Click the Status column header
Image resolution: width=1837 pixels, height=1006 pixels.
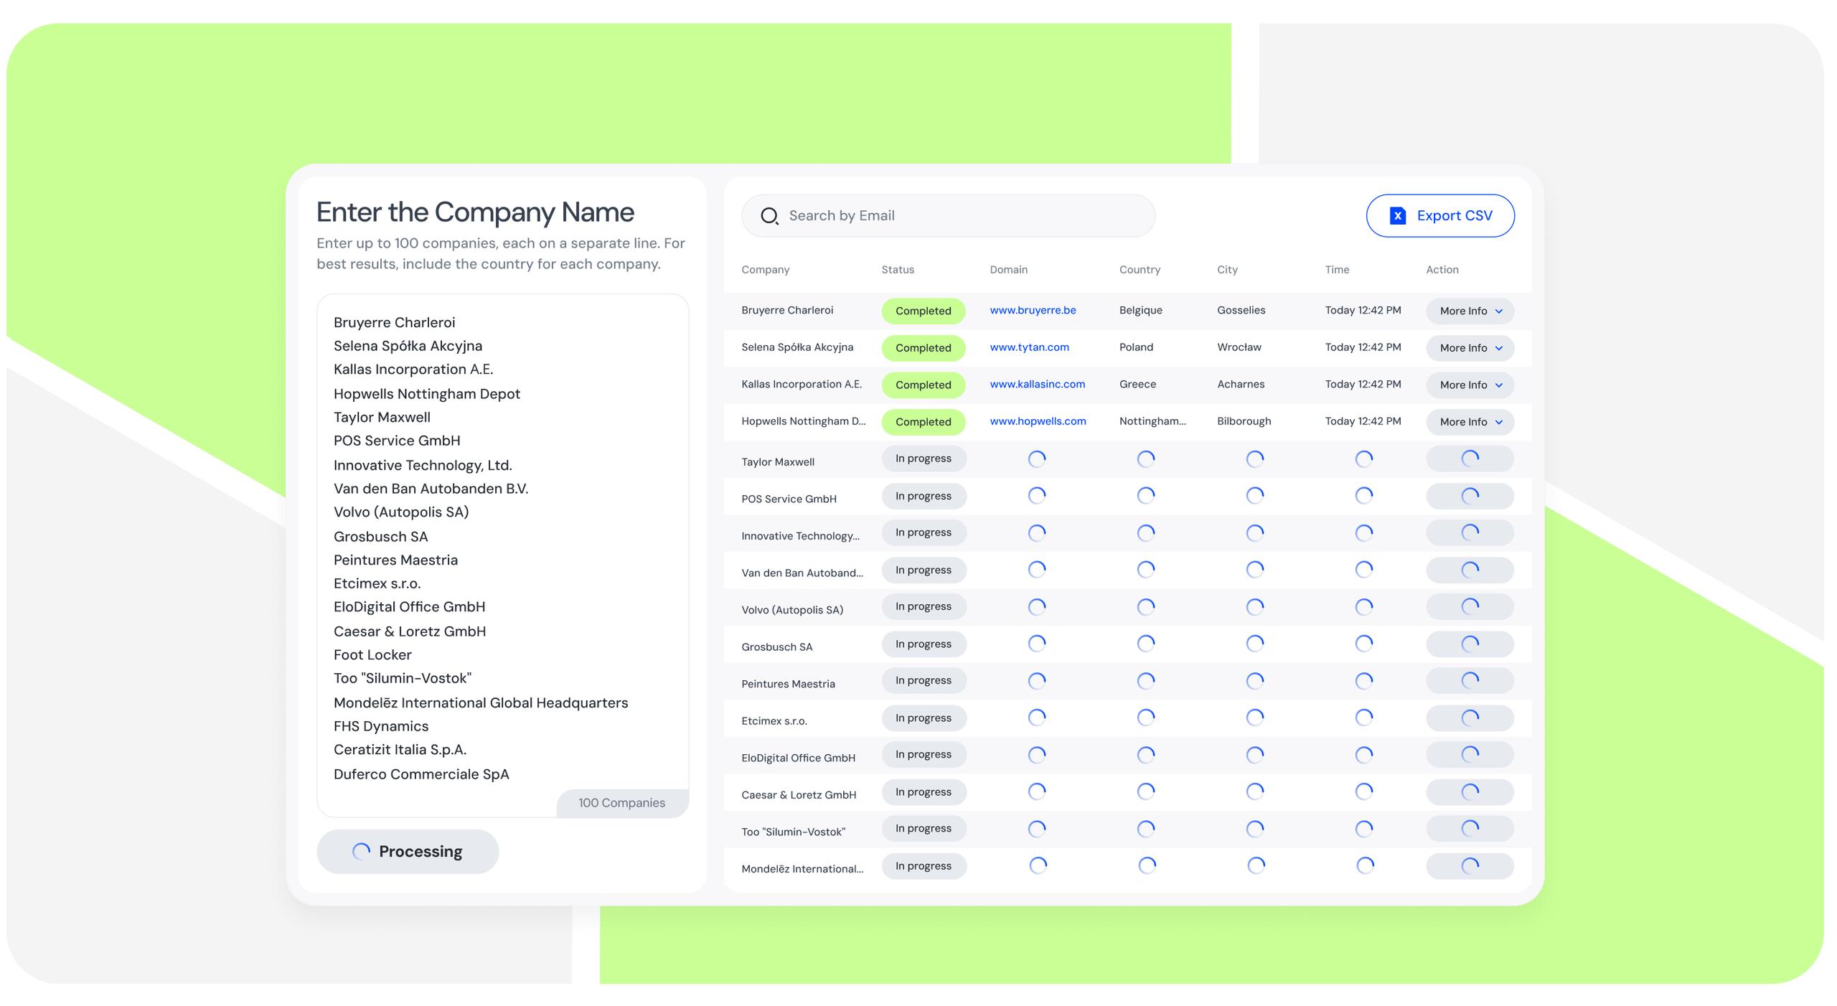[x=898, y=270]
